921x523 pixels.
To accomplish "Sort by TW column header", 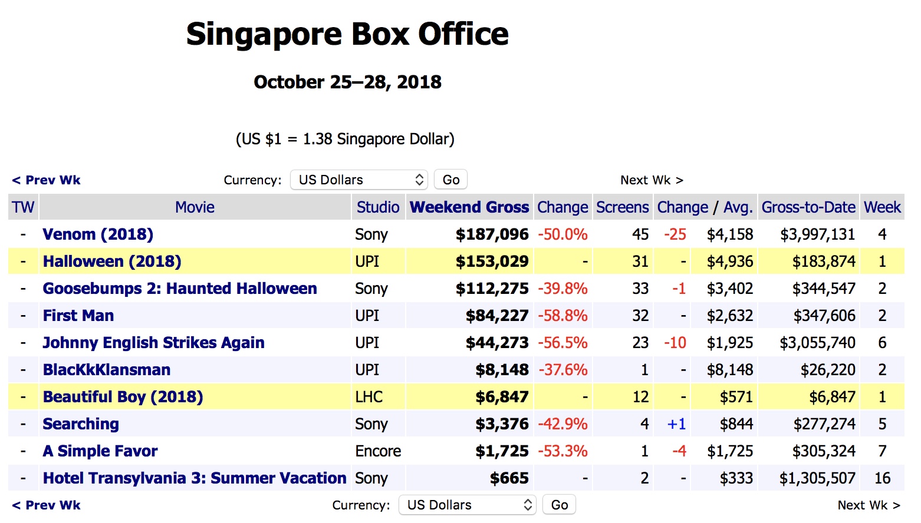I will pyautogui.click(x=23, y=207).
